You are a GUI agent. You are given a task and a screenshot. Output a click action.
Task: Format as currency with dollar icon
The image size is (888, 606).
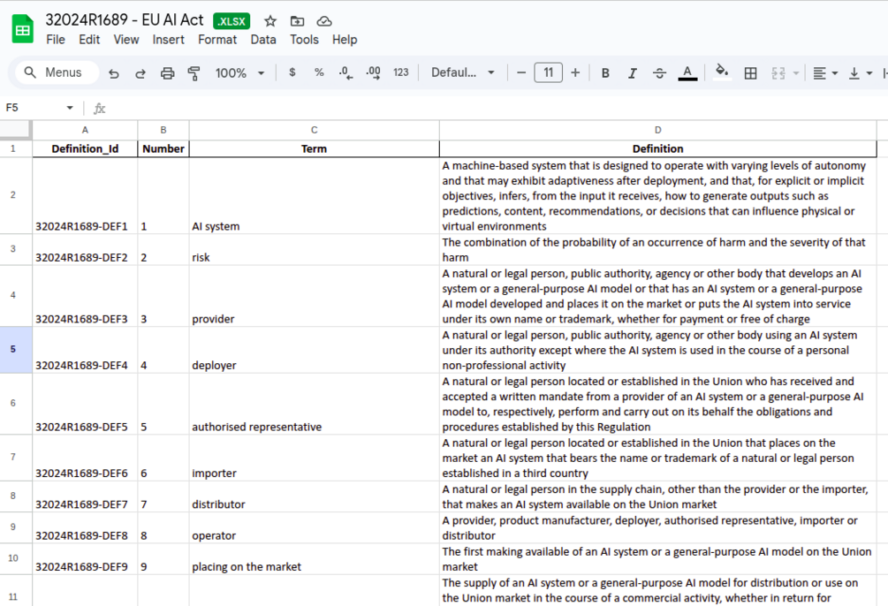coord(292,72)
